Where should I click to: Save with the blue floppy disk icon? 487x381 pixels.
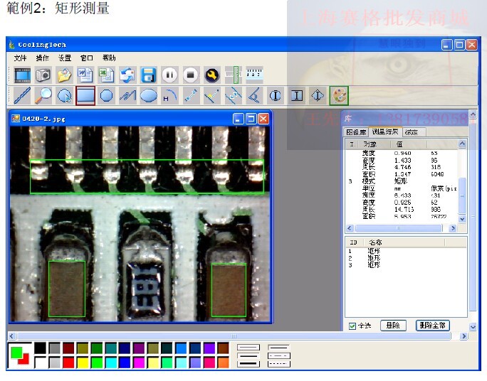coord(149,75)
